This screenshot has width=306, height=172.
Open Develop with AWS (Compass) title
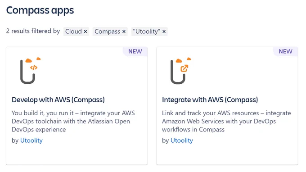click(58, 100)
